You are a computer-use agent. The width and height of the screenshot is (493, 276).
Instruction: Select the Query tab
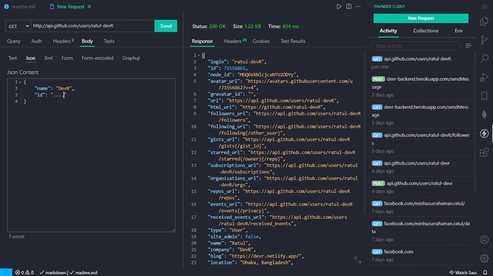pyautogui.click(x=14, y=41)
